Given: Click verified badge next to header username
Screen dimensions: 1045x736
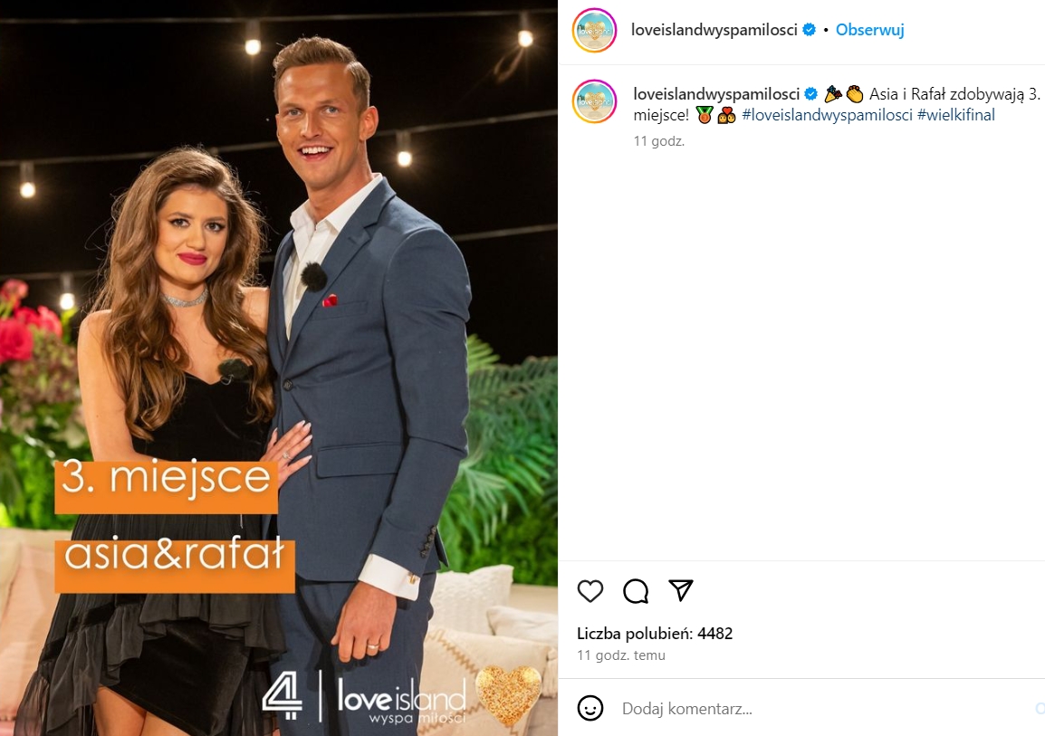Looking at the screenshot, I should click(809, 29).
